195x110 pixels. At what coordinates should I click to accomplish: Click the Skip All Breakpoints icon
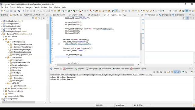[x=23, y=11]
